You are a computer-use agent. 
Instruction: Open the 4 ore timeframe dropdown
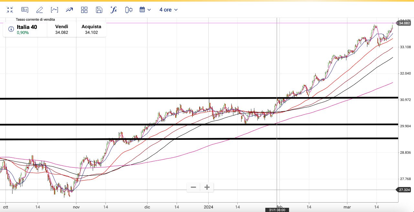[169, 10]
